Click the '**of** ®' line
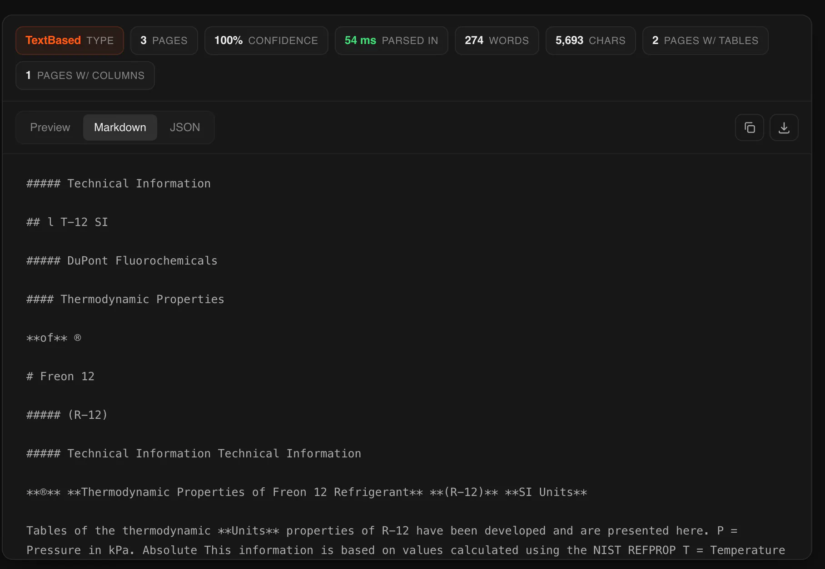825x569 pixels. pos(54,338)
